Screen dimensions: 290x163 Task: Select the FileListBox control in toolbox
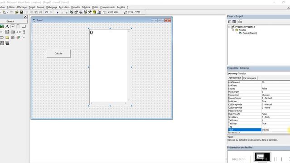pyautogui.click(x=13, y=38)
